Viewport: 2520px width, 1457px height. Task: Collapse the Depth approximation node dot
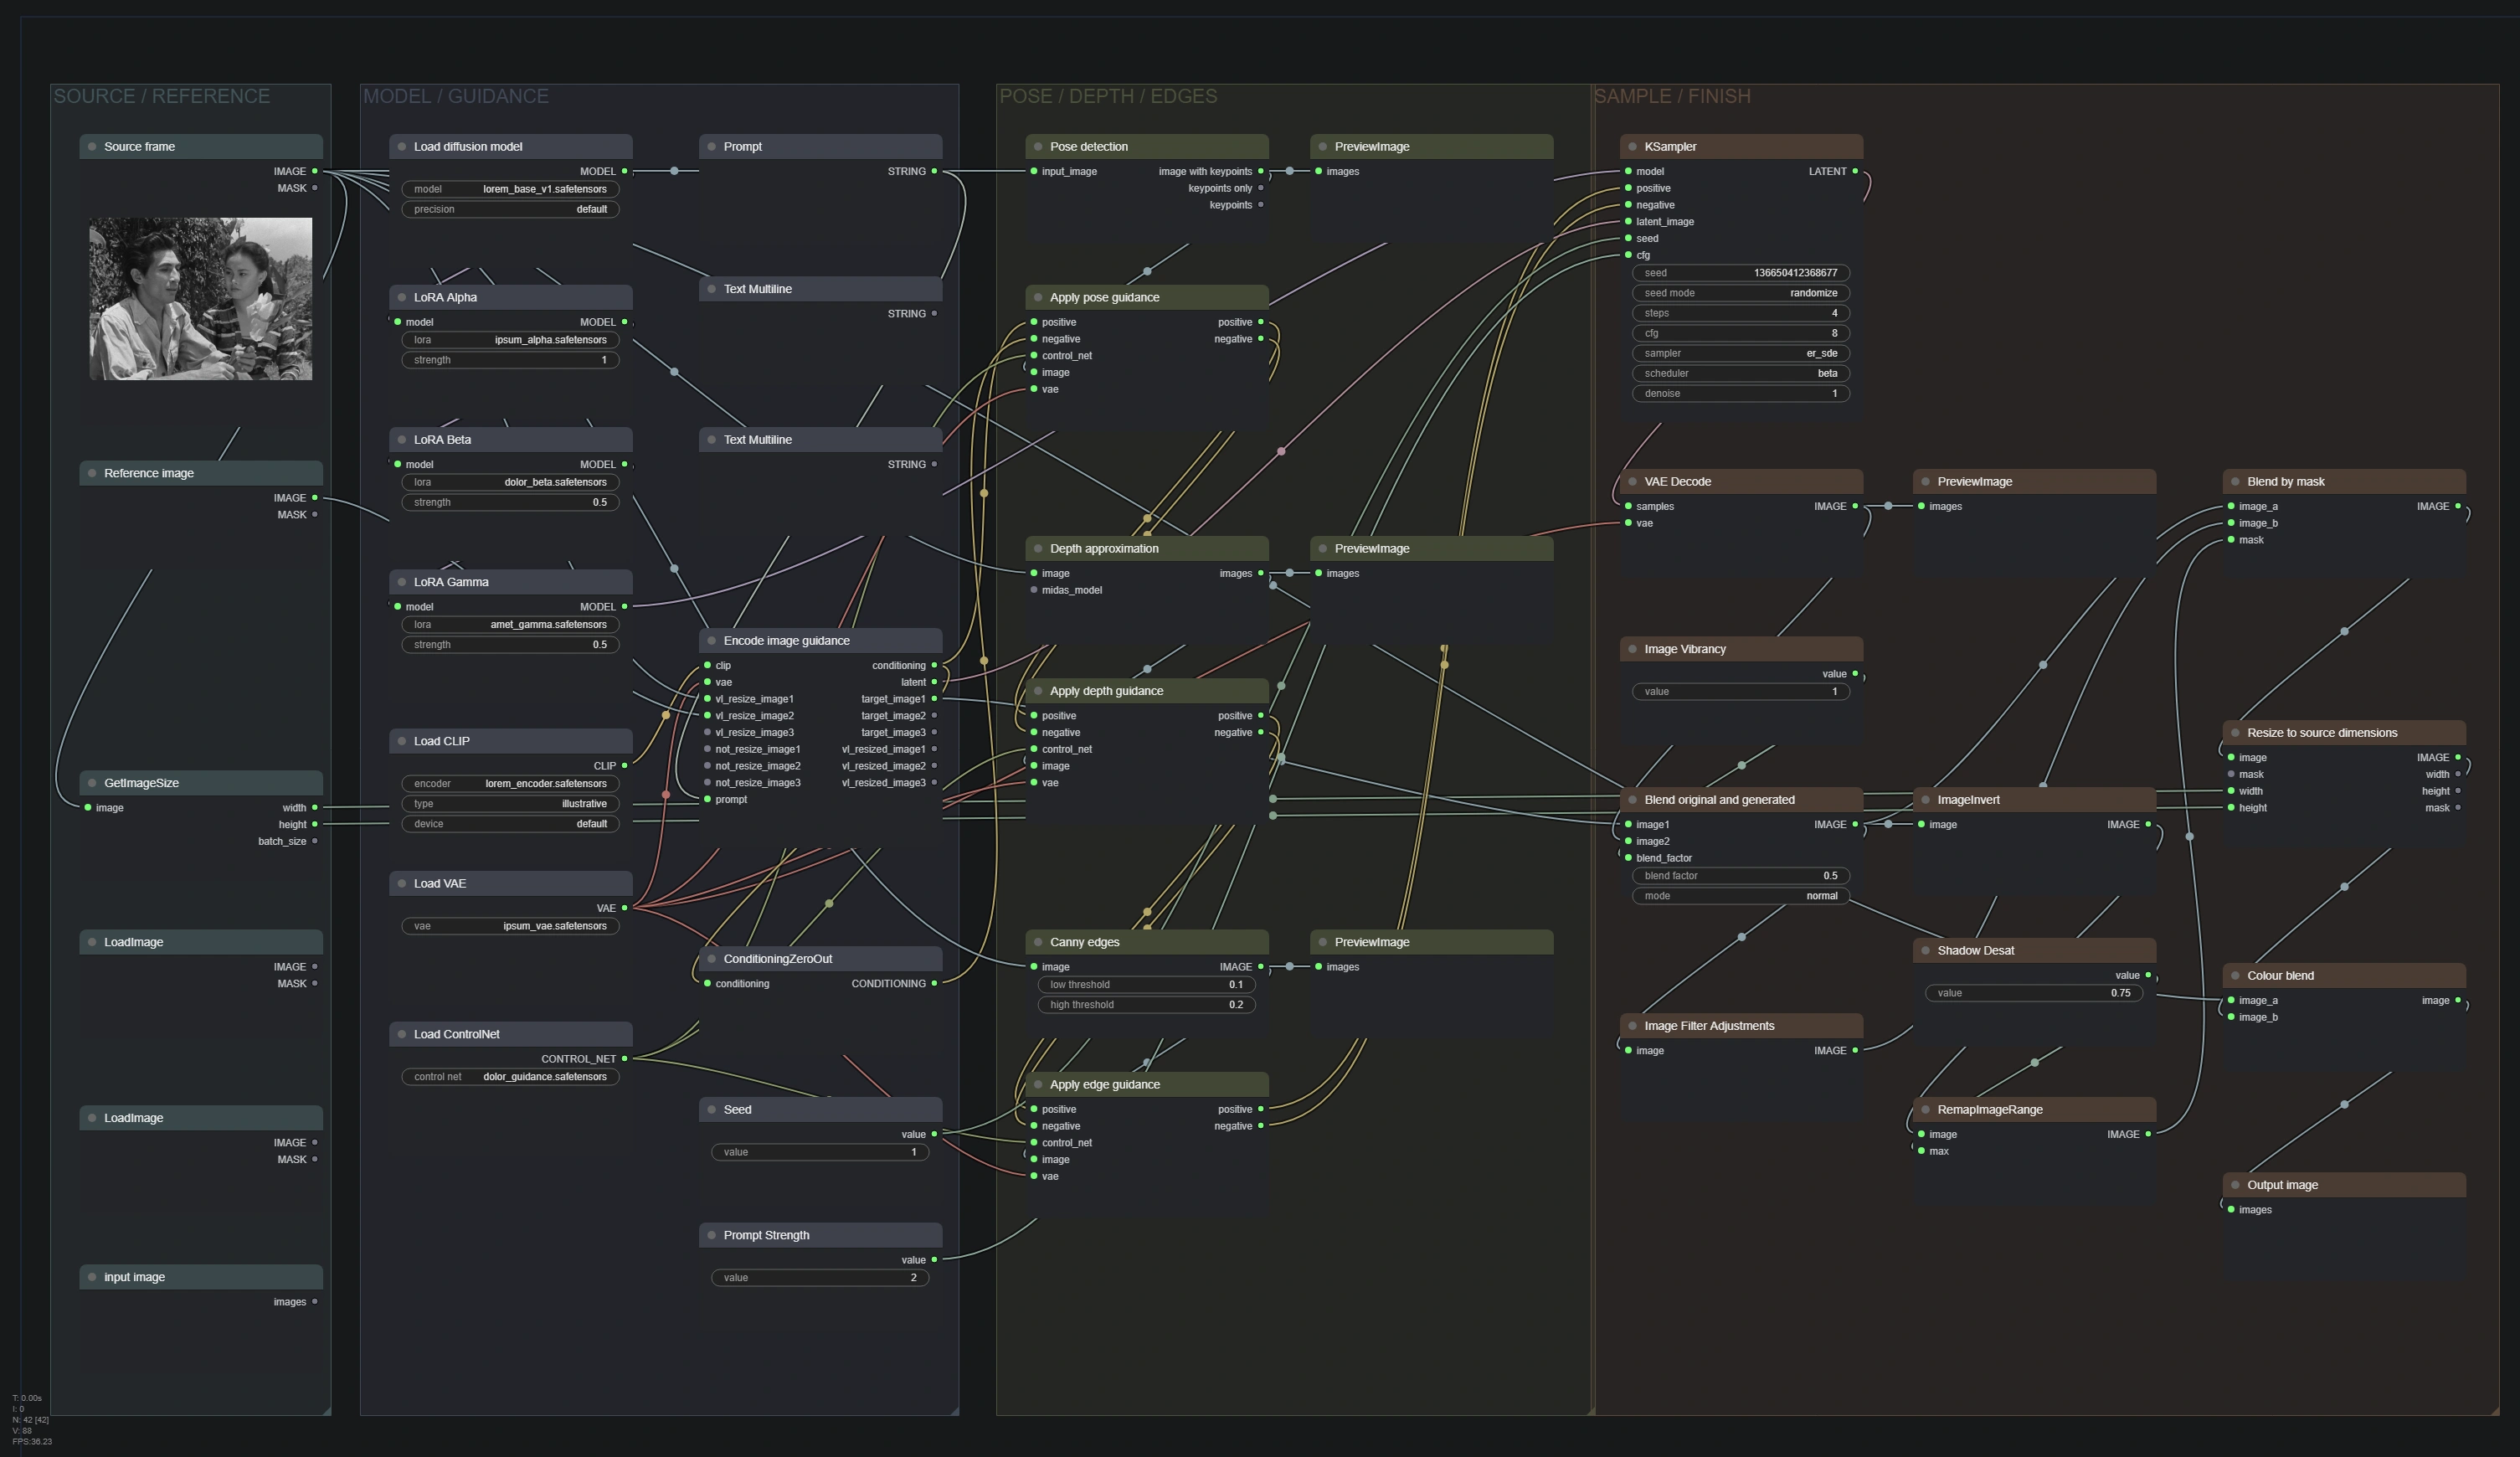[x=1038, y=549]
